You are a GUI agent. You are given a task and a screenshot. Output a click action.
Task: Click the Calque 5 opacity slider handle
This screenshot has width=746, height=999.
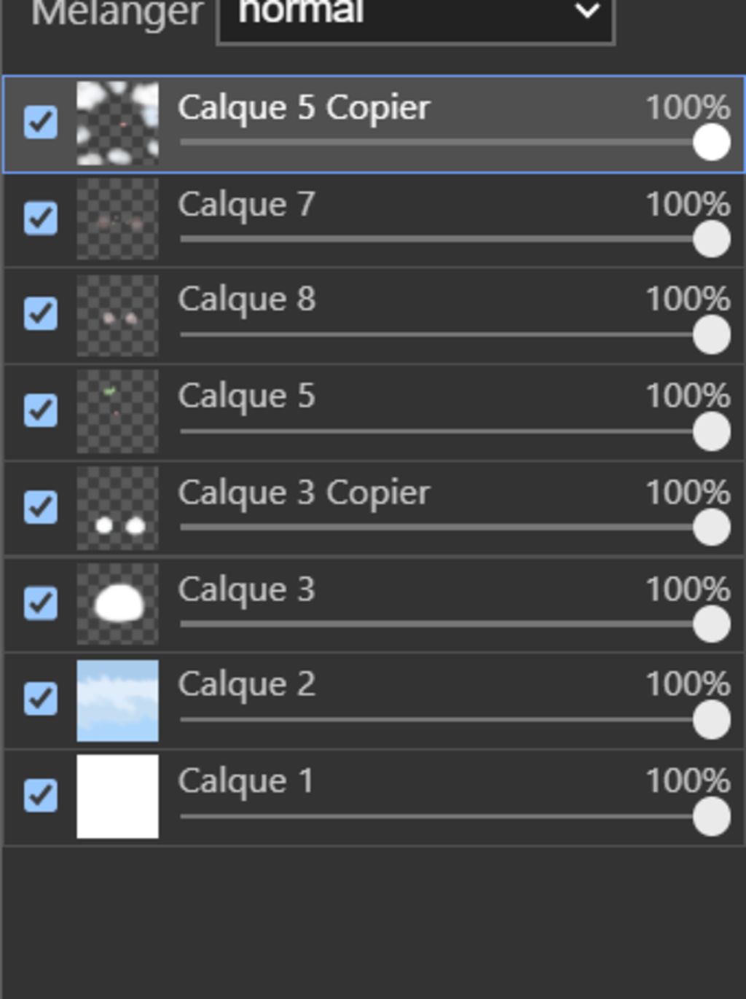pyautogui.click(x=712, y=431)
